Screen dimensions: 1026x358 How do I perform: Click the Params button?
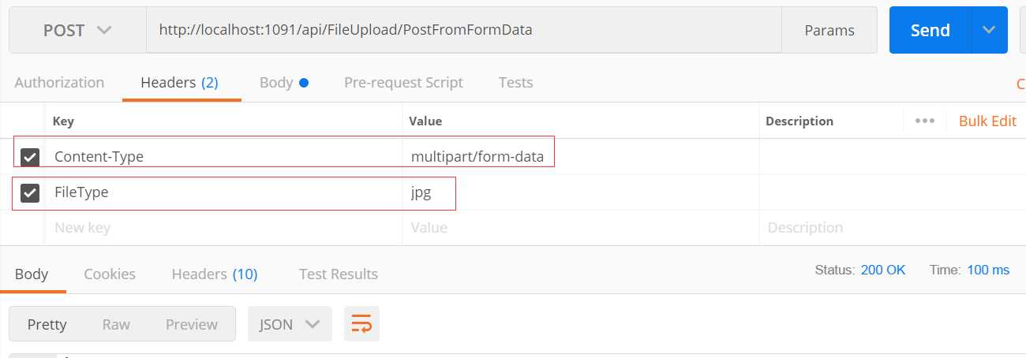coord(829,30)
